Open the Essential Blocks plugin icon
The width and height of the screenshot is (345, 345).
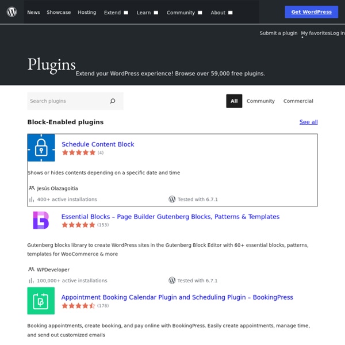click(x=41, y=220)
